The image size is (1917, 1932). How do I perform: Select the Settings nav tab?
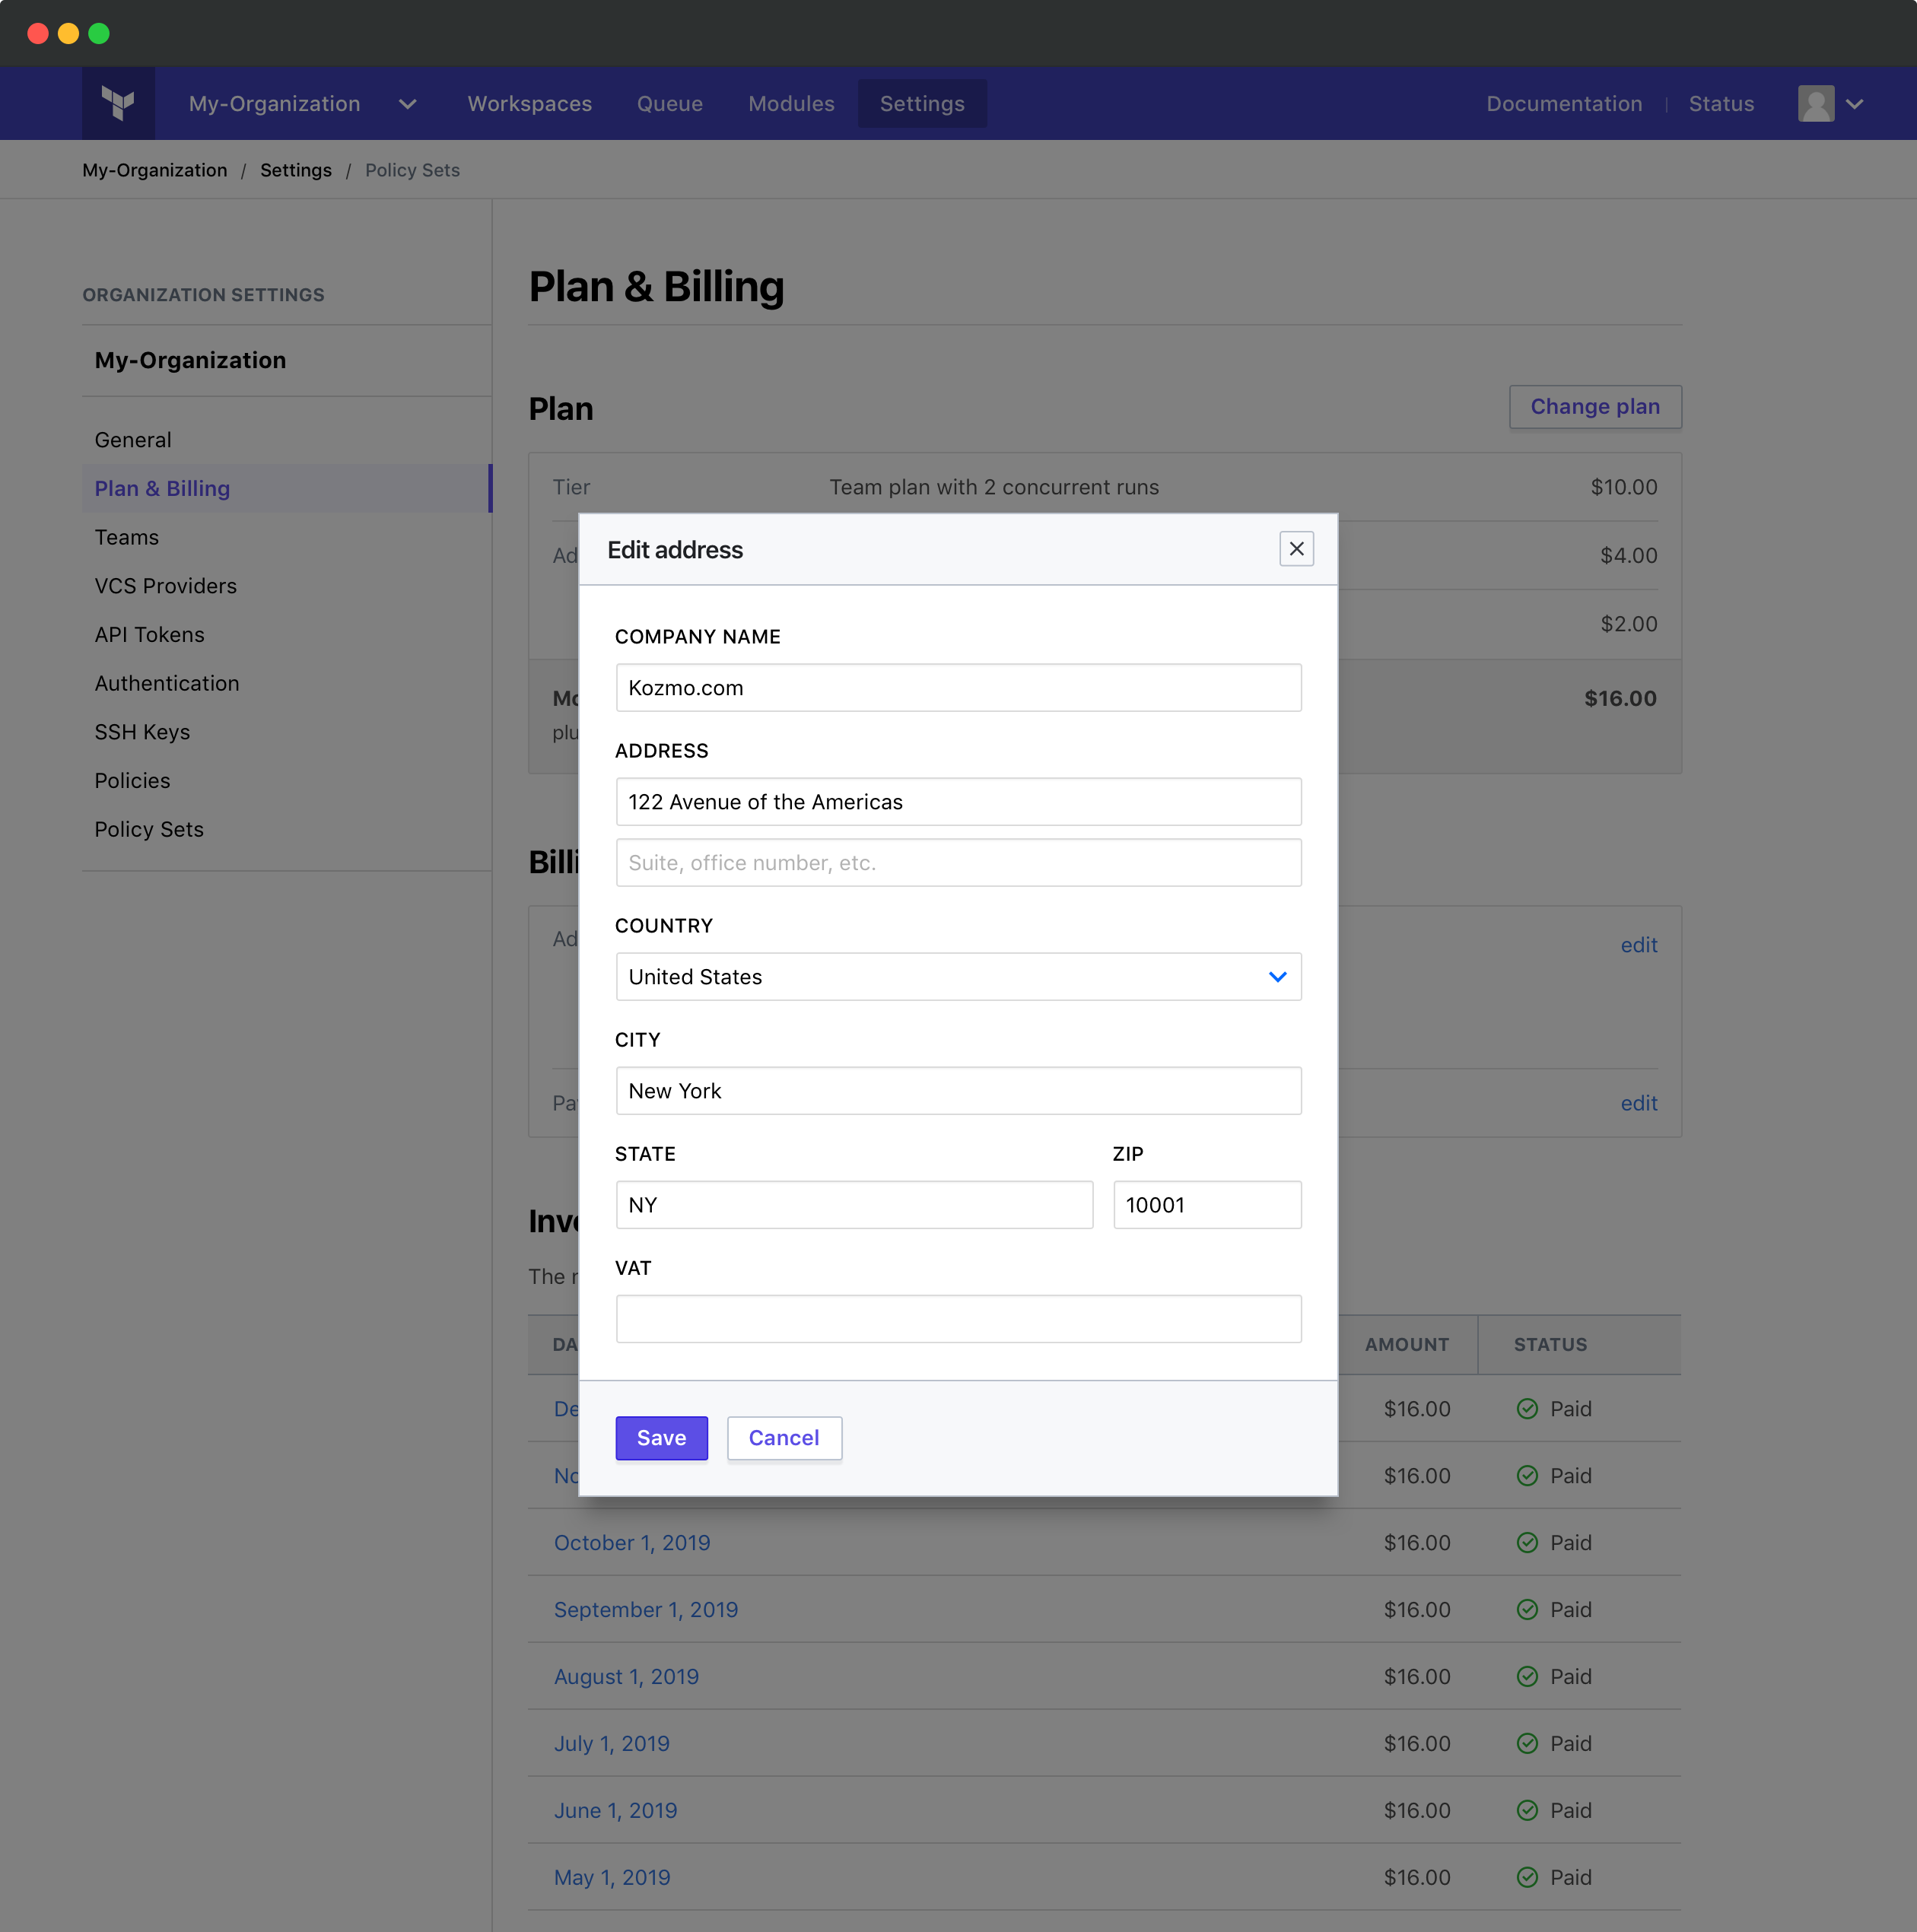click(x=922, y=104)
